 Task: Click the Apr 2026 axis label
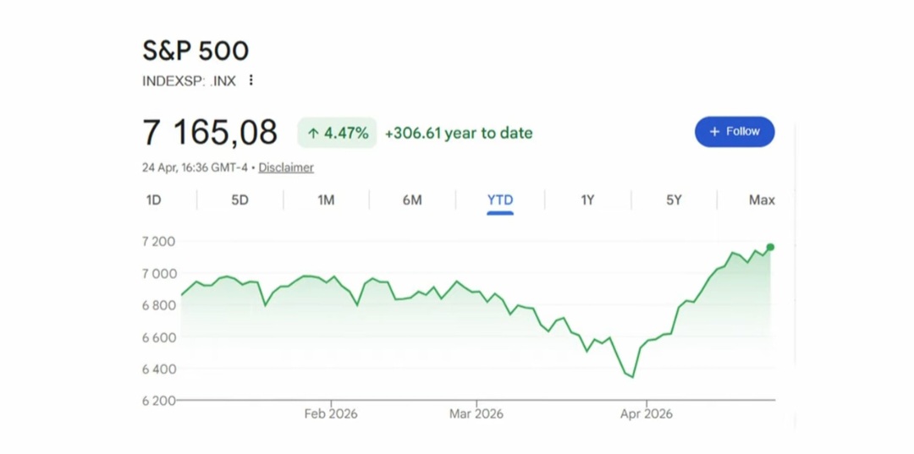coord(647,413)
